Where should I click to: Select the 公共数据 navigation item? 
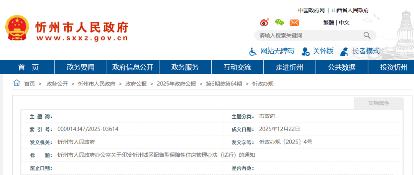[x=342, y=67]
